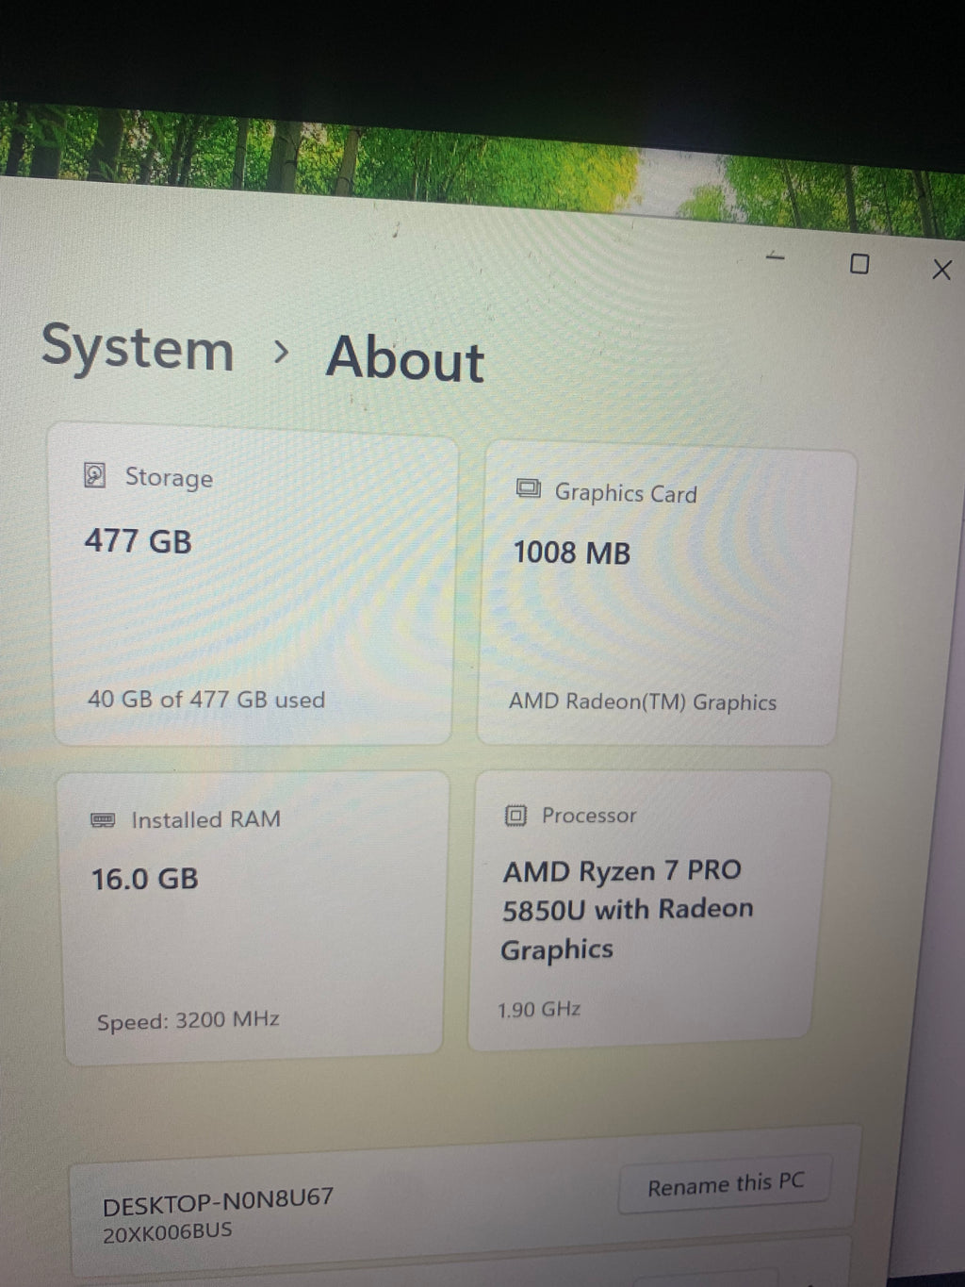
Task: Click the 'Graphics Card' label
Action: [x=626, y=493]
